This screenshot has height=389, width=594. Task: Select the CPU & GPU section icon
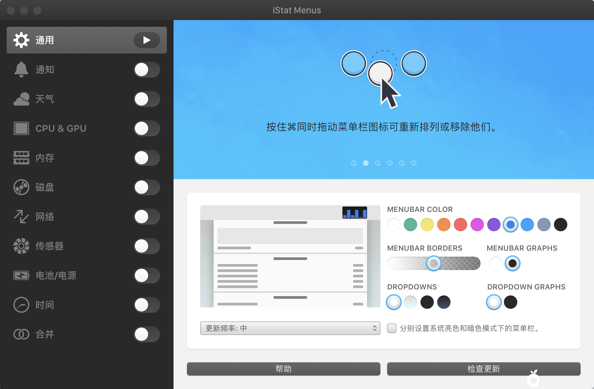tap(21, 128)
